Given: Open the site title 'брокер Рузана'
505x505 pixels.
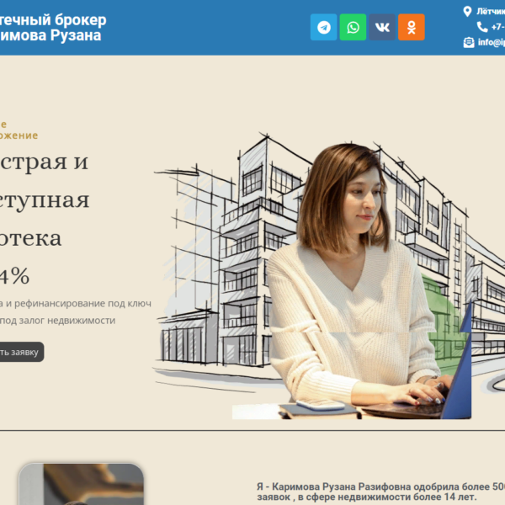Looking at the screenshot, I should 51,28.
